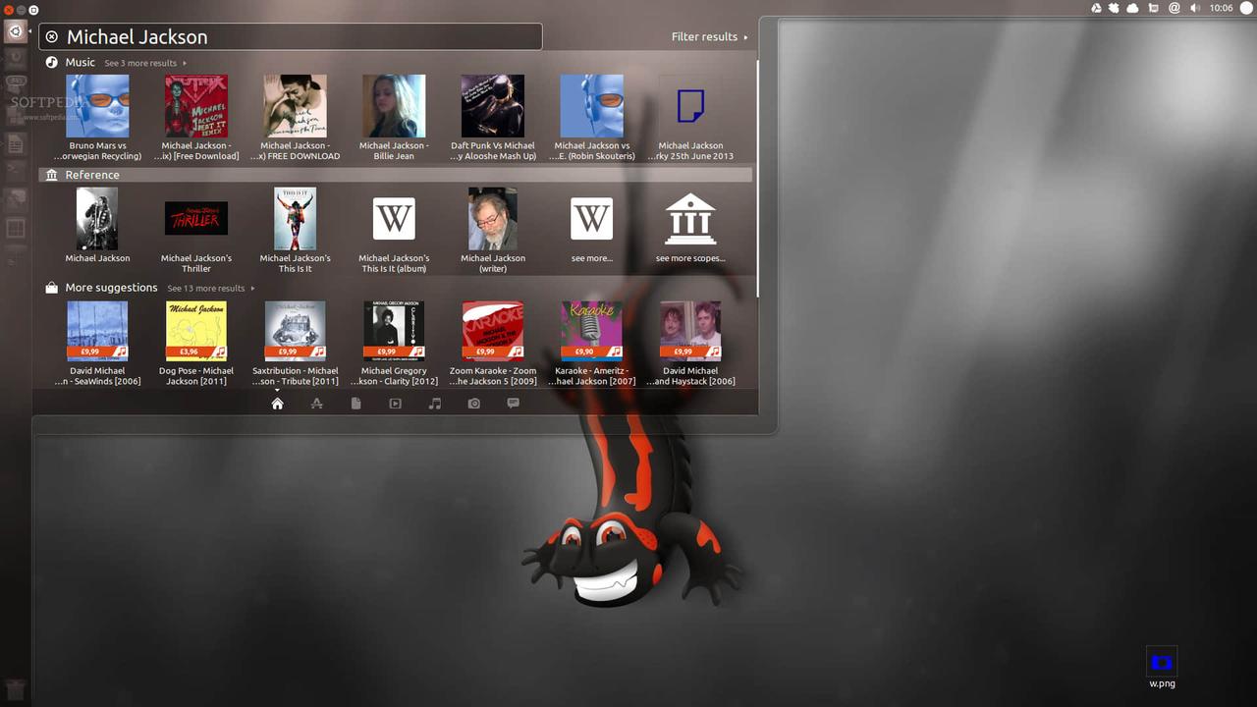Image resolution: width=1257 pixels, height=707 pixels.
Task: Open Wikipedia 'see more...' result
Action: click(591, 228)
